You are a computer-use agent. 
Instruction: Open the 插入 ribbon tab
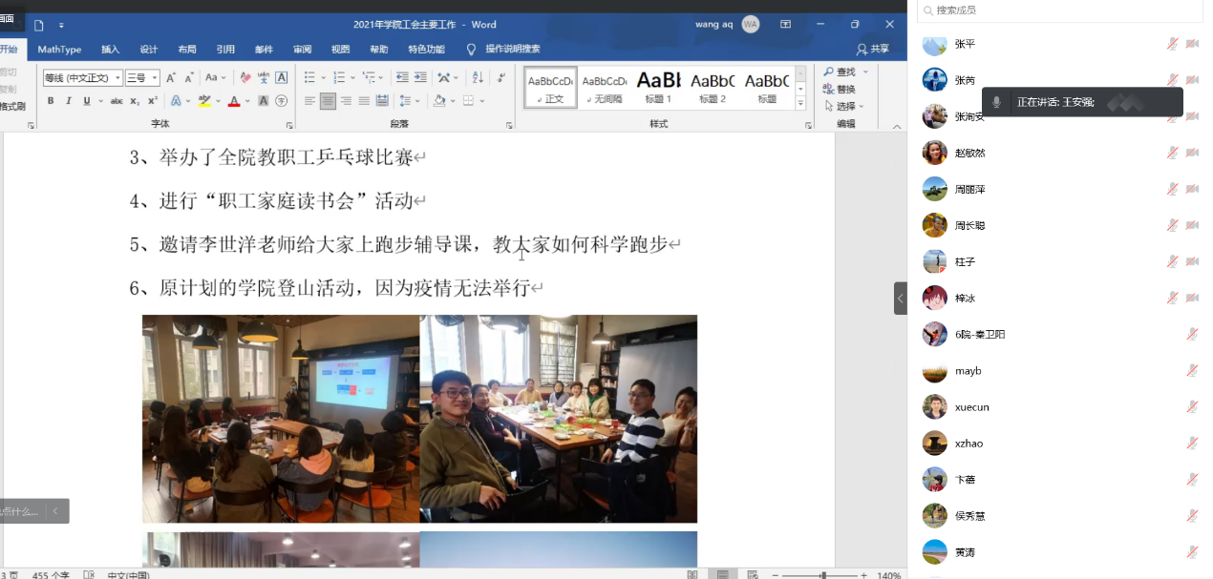[x=111, y=50]
